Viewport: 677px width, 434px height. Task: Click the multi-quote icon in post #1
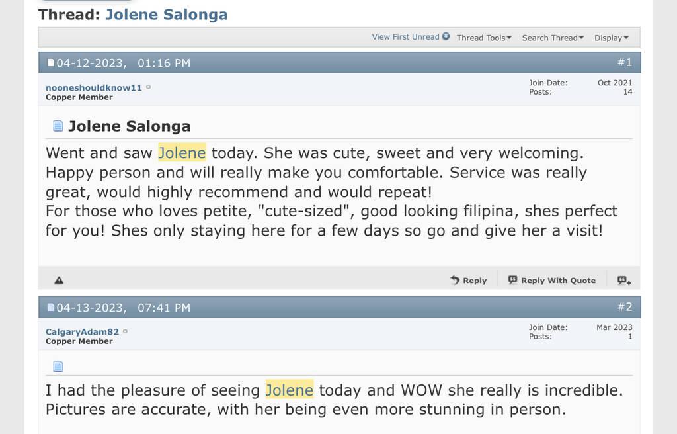click(623, 281)
